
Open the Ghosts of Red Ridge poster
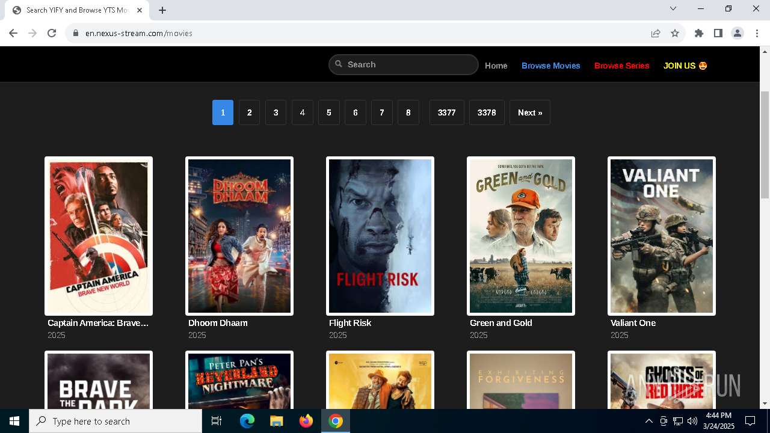(662, 380)
